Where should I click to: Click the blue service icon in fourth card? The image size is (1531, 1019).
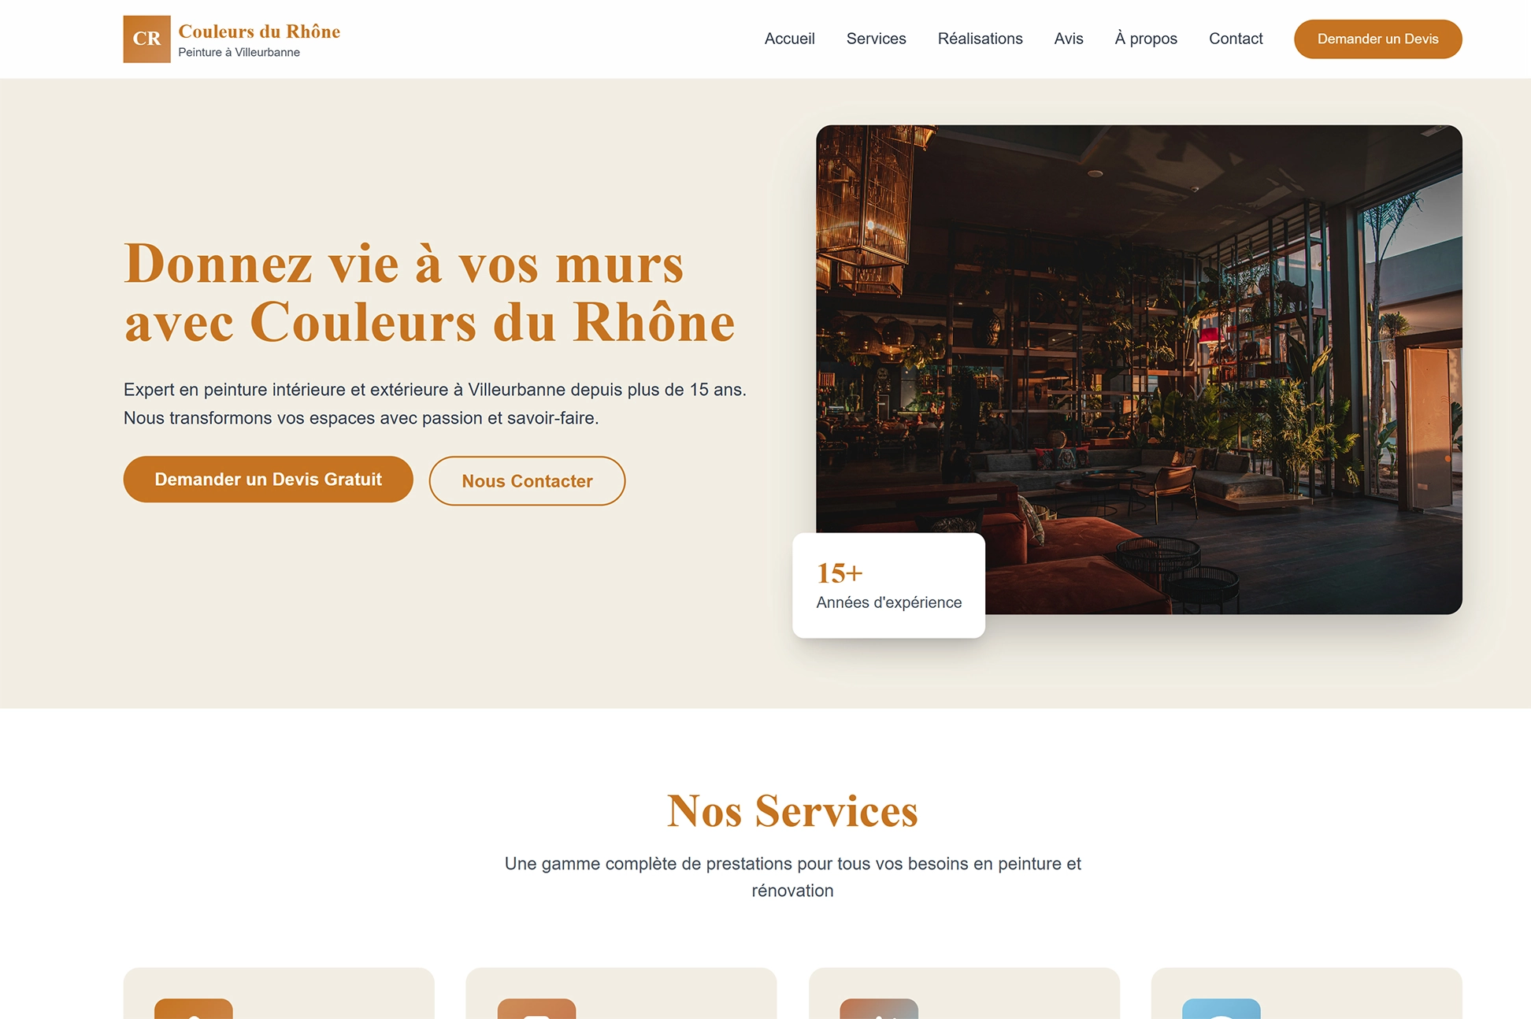tap(1221, 1009)
